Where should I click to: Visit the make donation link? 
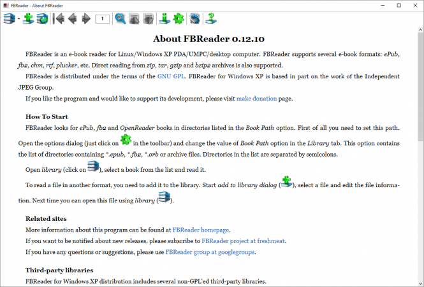(x=256, y=99)
